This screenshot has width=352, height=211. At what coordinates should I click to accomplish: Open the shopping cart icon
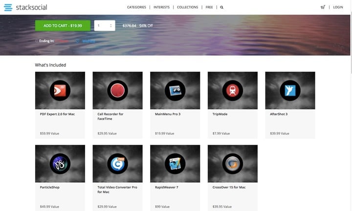[323, 7]
